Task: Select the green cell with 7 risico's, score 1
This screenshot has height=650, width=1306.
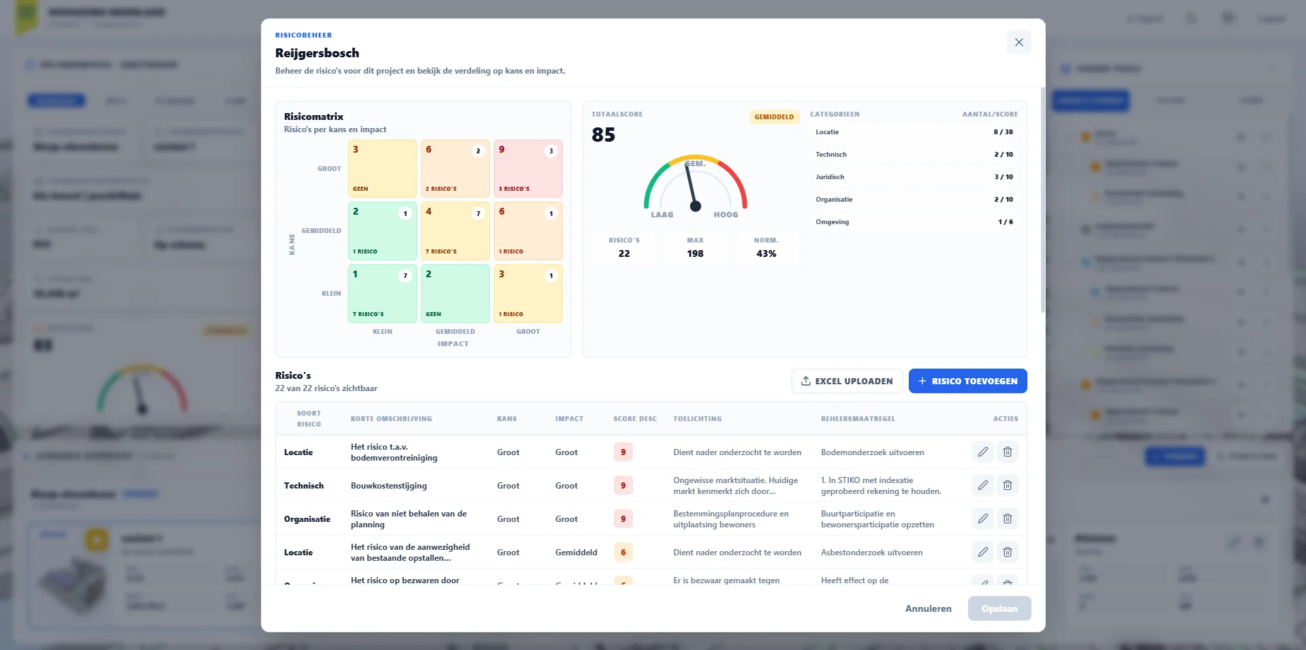Action: pyautogui.click(x=382, y=294)
